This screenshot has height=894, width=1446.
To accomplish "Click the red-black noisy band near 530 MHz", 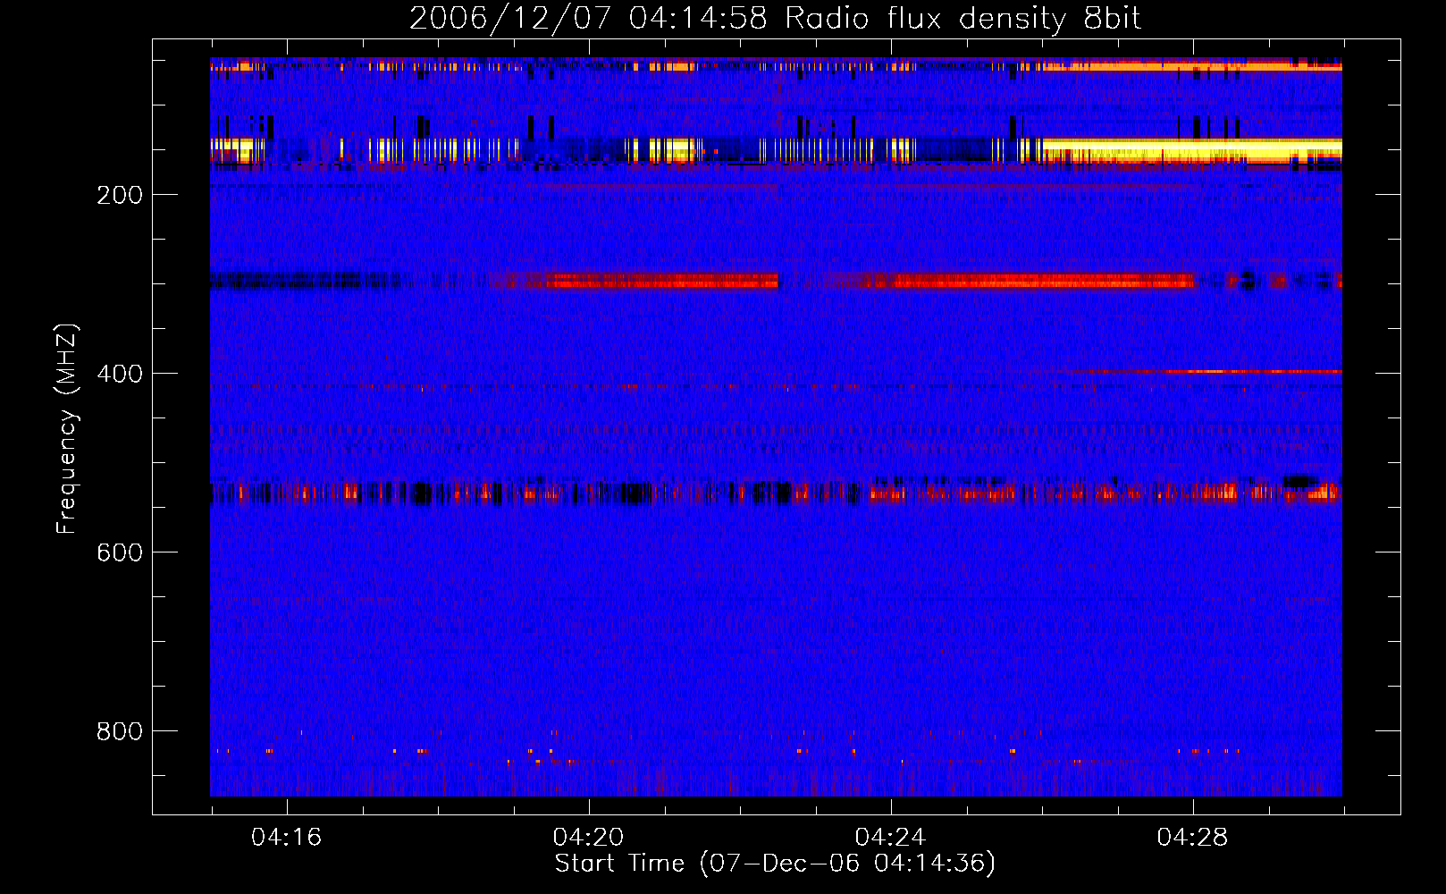I will [x=776, y=492].
